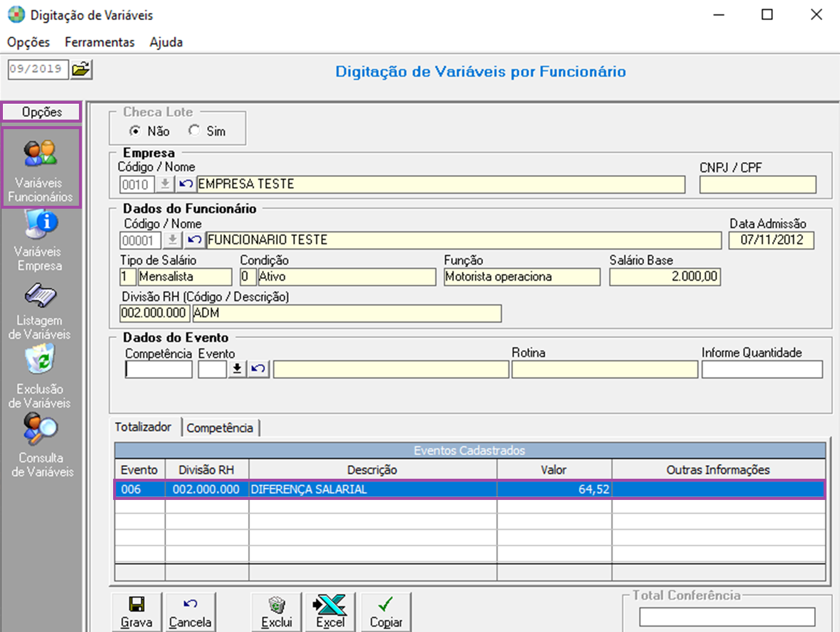Click the EMPRESA TESTE name field
Viewport: 840px width, 632px height.
[441, 185]
